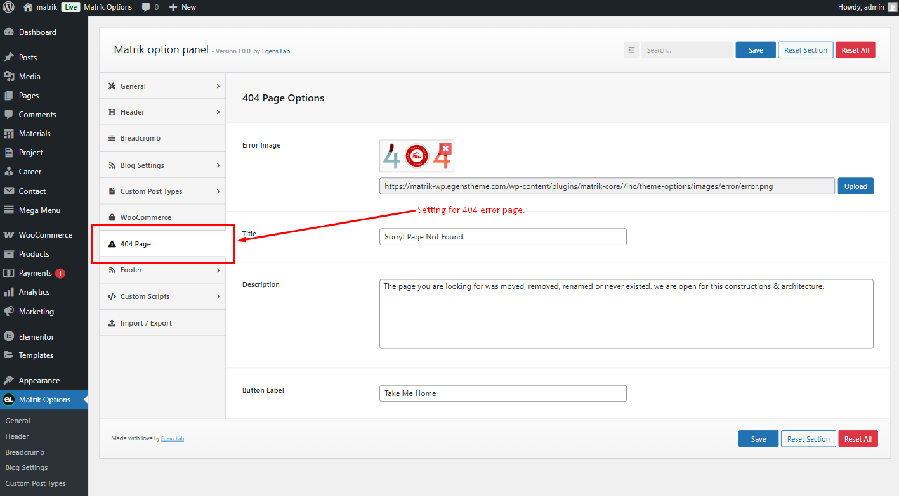
Task: Click the expand-all options icon beside search
Action: pyautogui.click(x=631, y=50)
